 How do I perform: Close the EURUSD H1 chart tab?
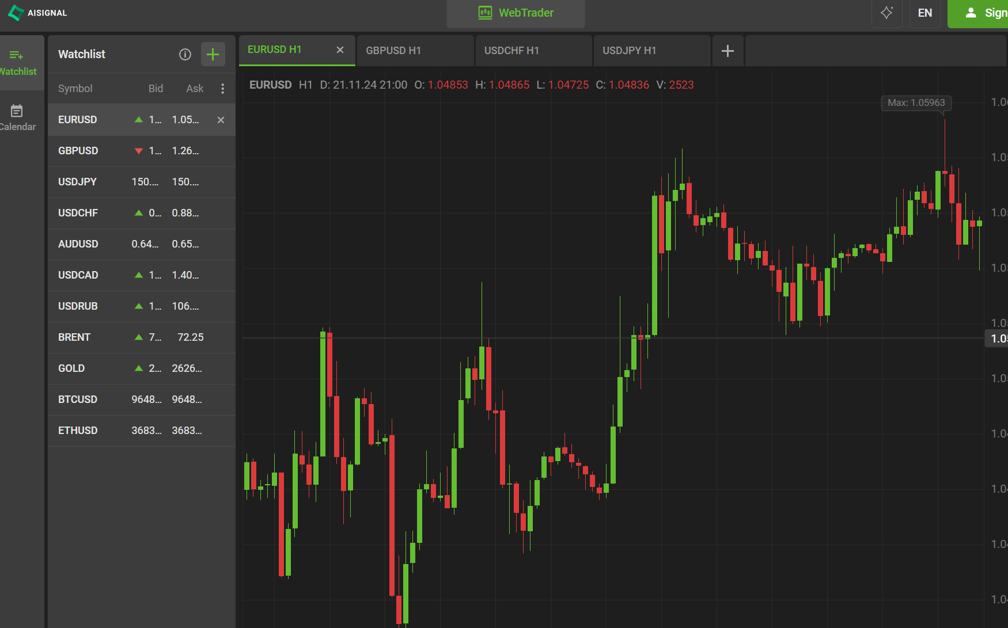point(340,50)
